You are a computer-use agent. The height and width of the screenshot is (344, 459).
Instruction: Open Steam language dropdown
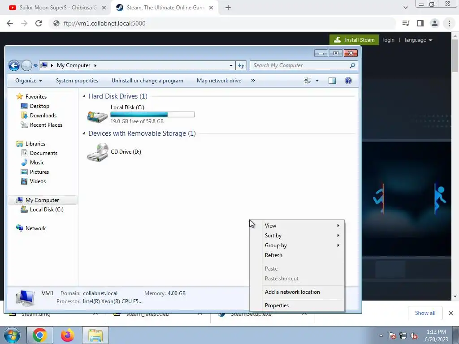418,40
